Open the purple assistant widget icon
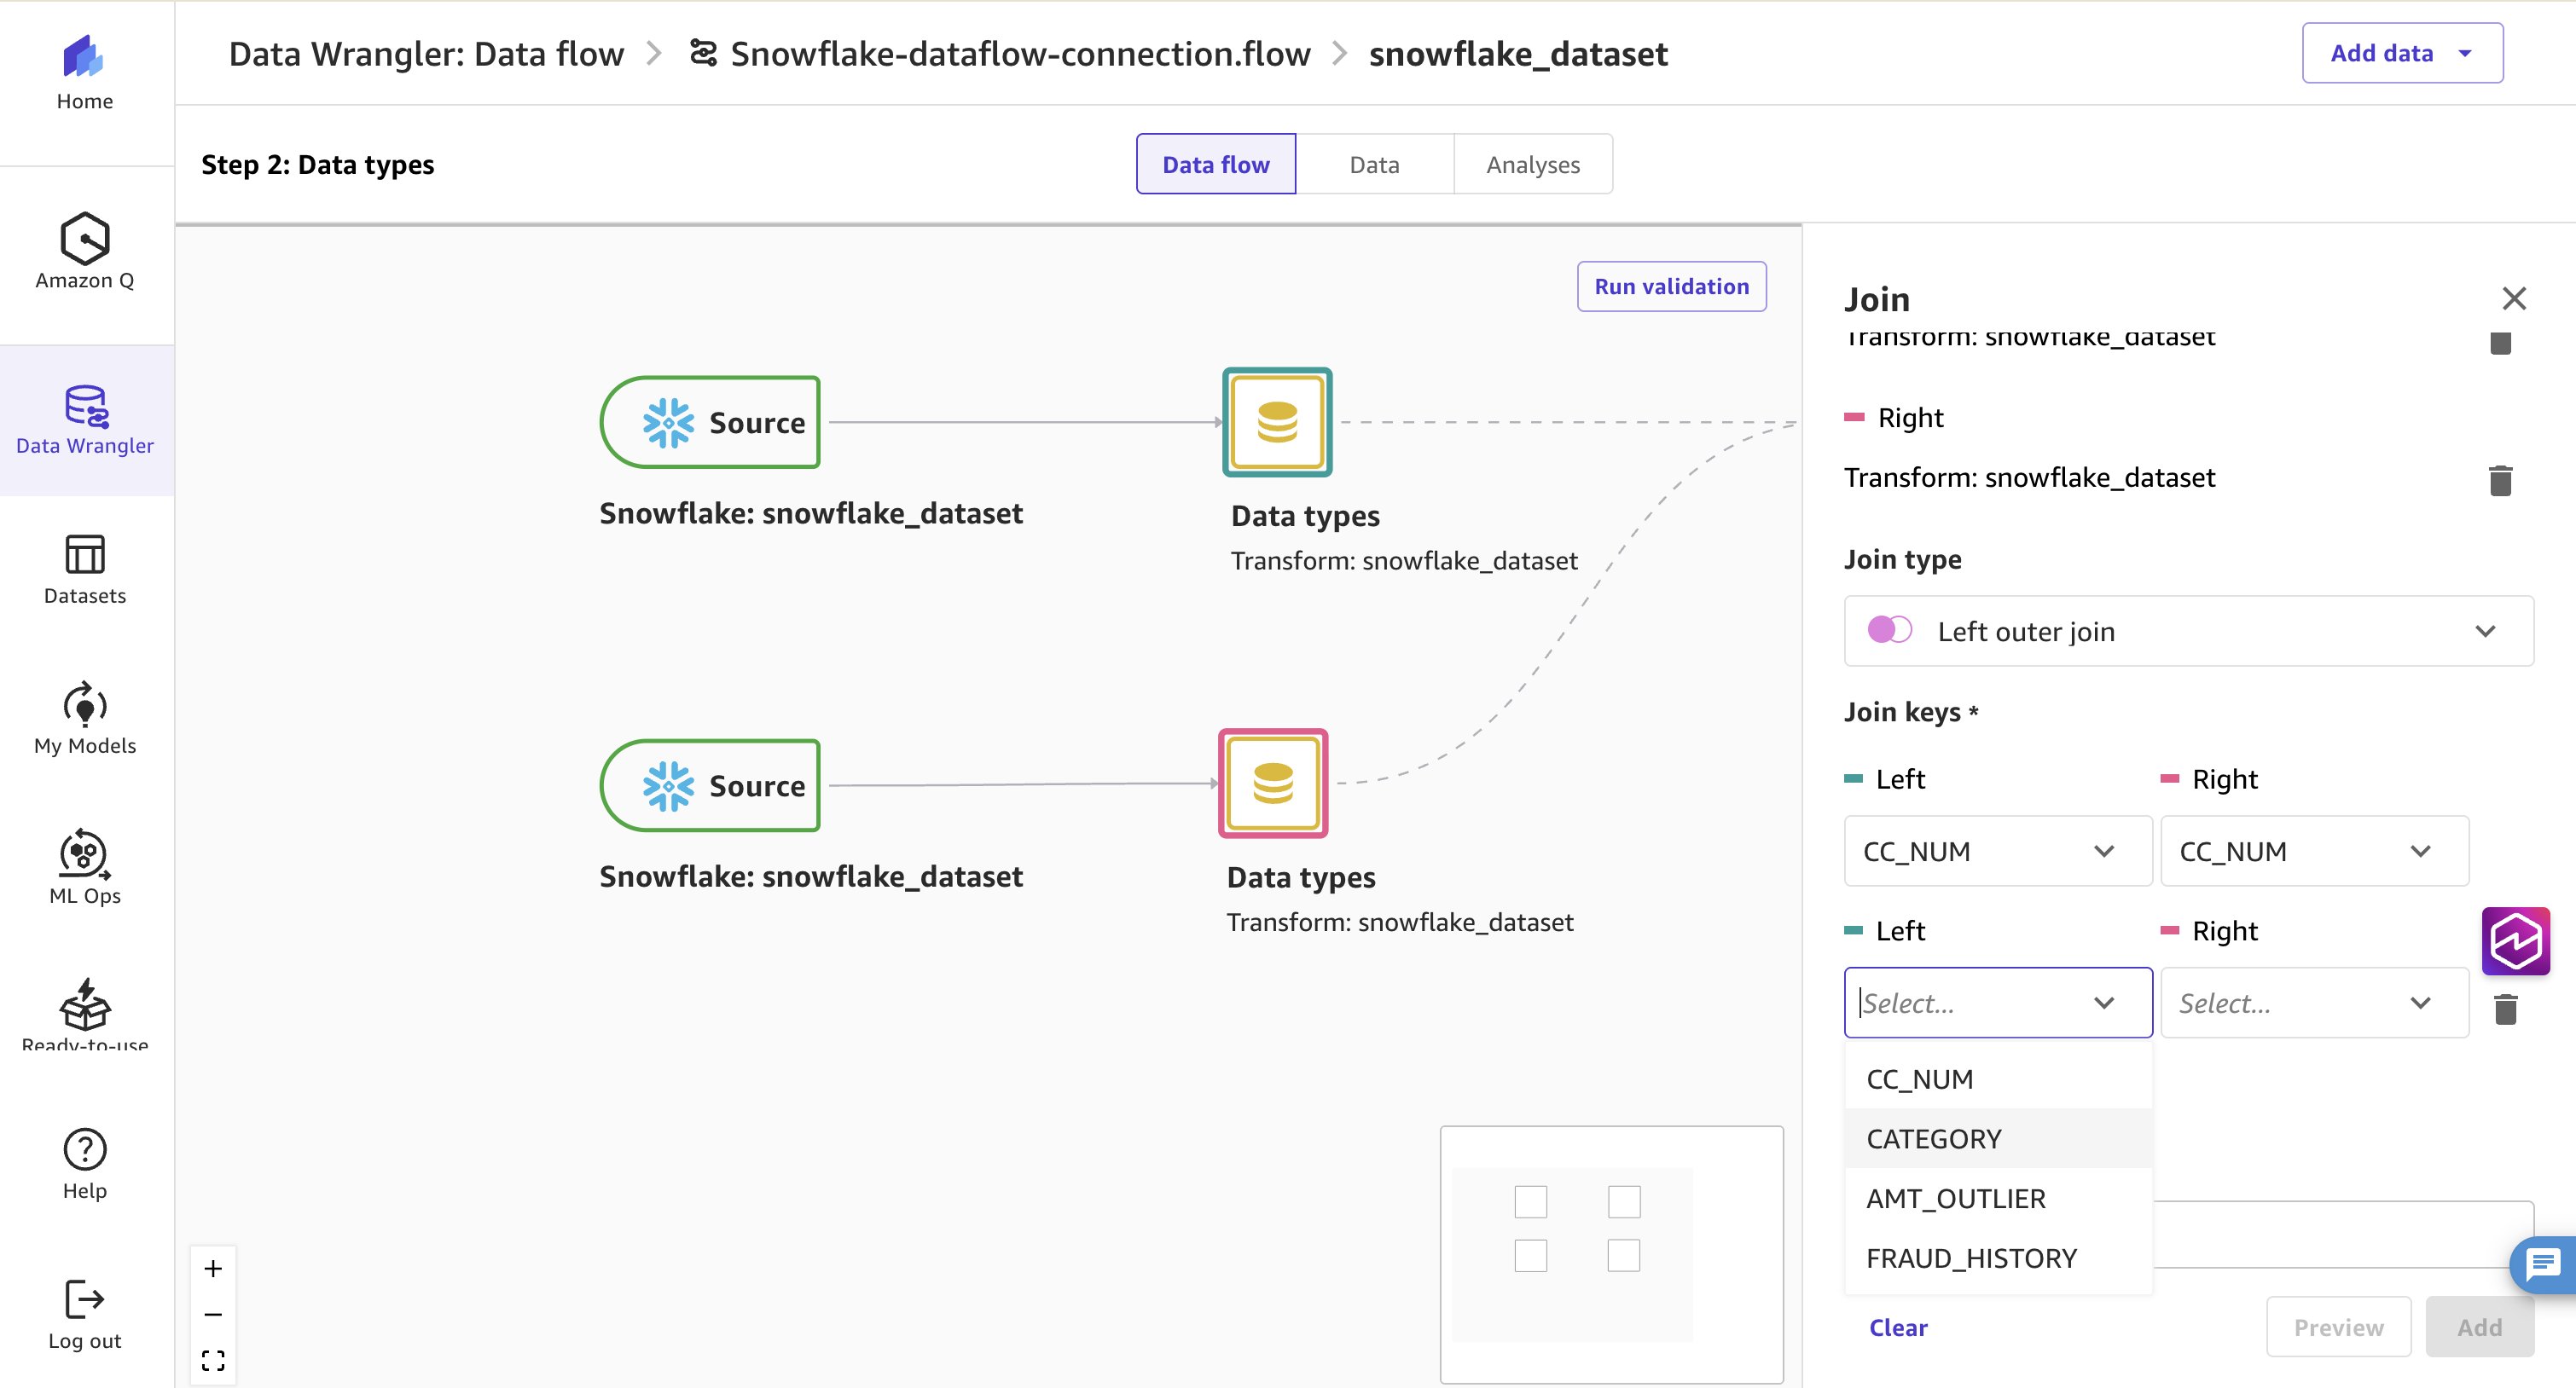 2515,941
